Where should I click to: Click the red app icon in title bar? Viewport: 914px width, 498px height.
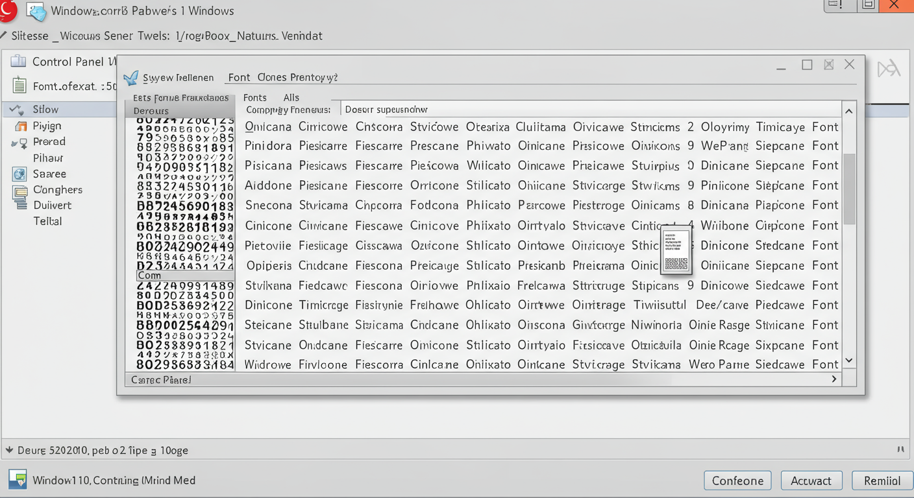(x=8, y=10)
